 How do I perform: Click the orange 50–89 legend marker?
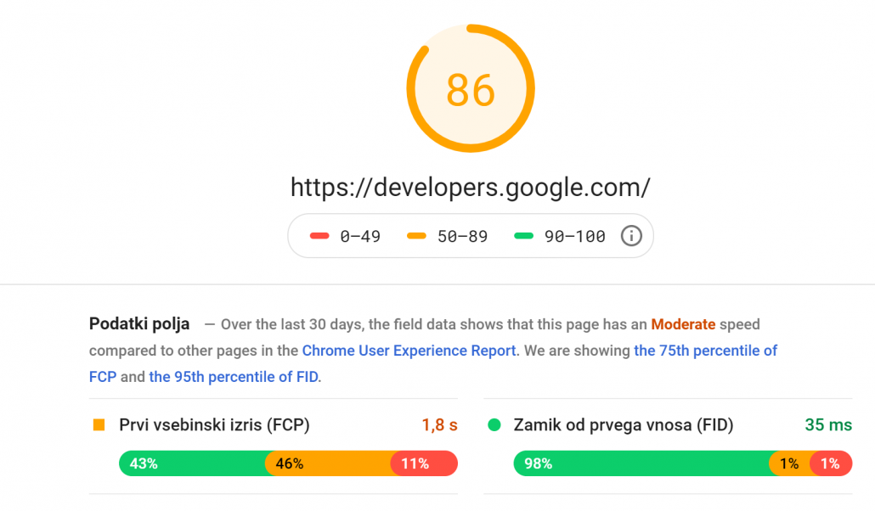coord(416,237)
